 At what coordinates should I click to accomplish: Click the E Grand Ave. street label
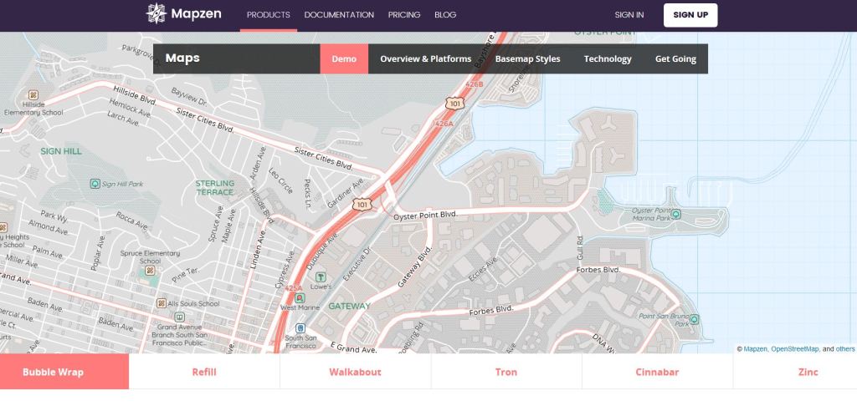354,347
